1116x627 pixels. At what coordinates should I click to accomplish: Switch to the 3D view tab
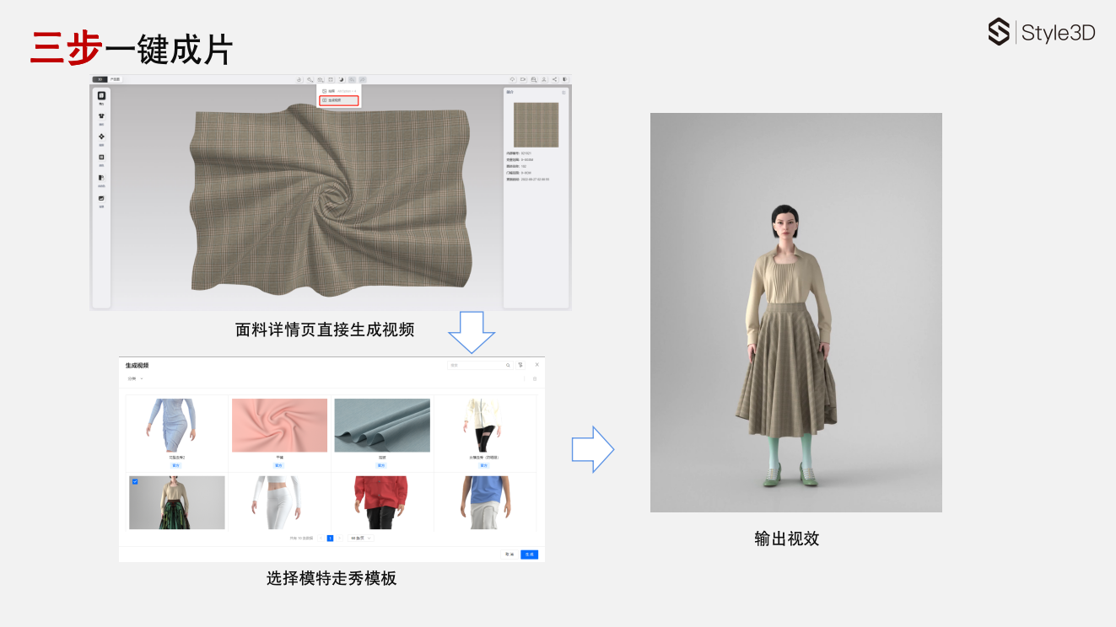[x=100, y=79]
